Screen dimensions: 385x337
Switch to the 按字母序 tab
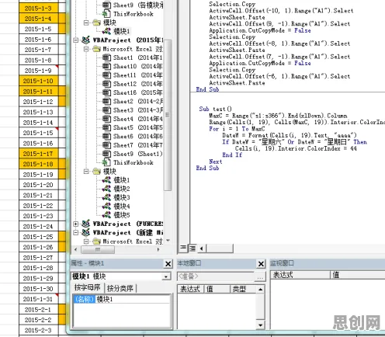pyautogui.click(x=87, y=288)
